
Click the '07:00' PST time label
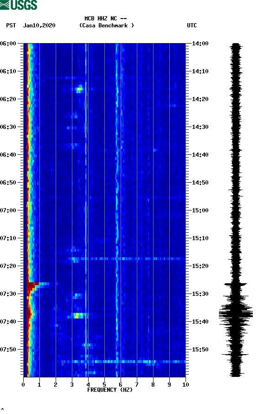coord(8,210)
